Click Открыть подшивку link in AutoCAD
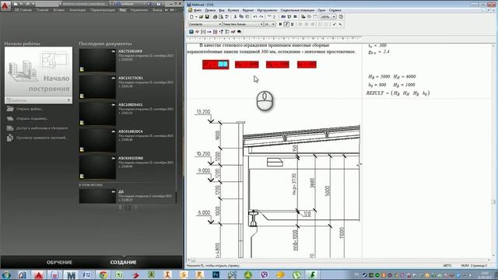498x280 pixels. (x=33, y=118)
